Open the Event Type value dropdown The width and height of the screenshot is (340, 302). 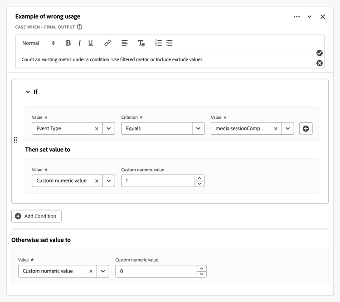[109, 129]
